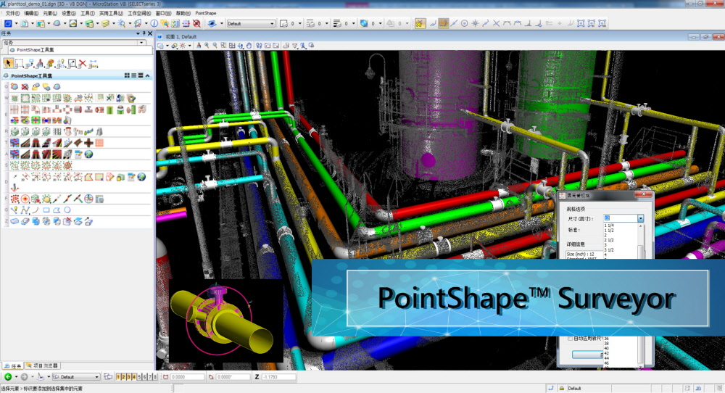Select the globe icon at end of row D
Image resolution: width=725 pixels, height=393 pixels.
pyautogui.click(x=141, y=177)
